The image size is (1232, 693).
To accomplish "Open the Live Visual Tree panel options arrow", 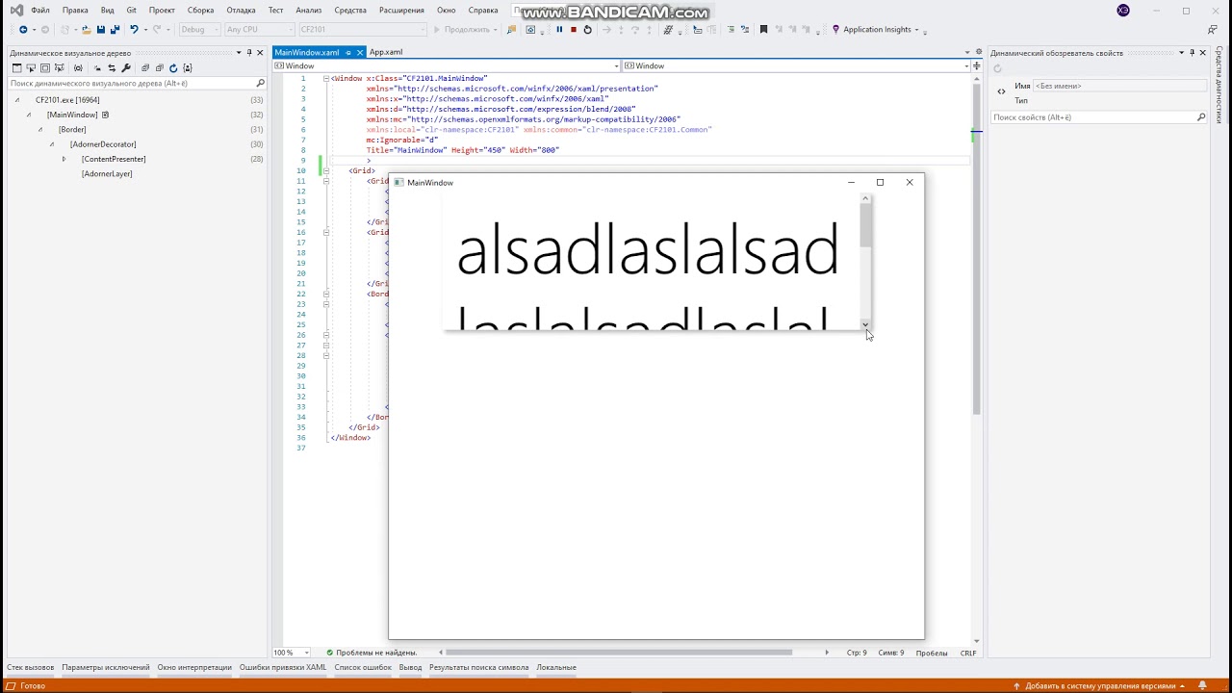I will [238, 53].
